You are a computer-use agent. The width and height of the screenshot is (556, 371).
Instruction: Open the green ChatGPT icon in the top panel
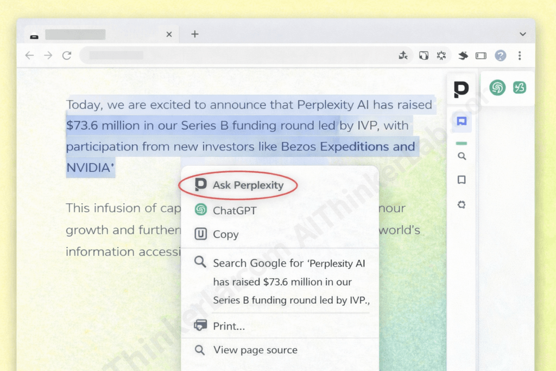(x=497, y=87)
